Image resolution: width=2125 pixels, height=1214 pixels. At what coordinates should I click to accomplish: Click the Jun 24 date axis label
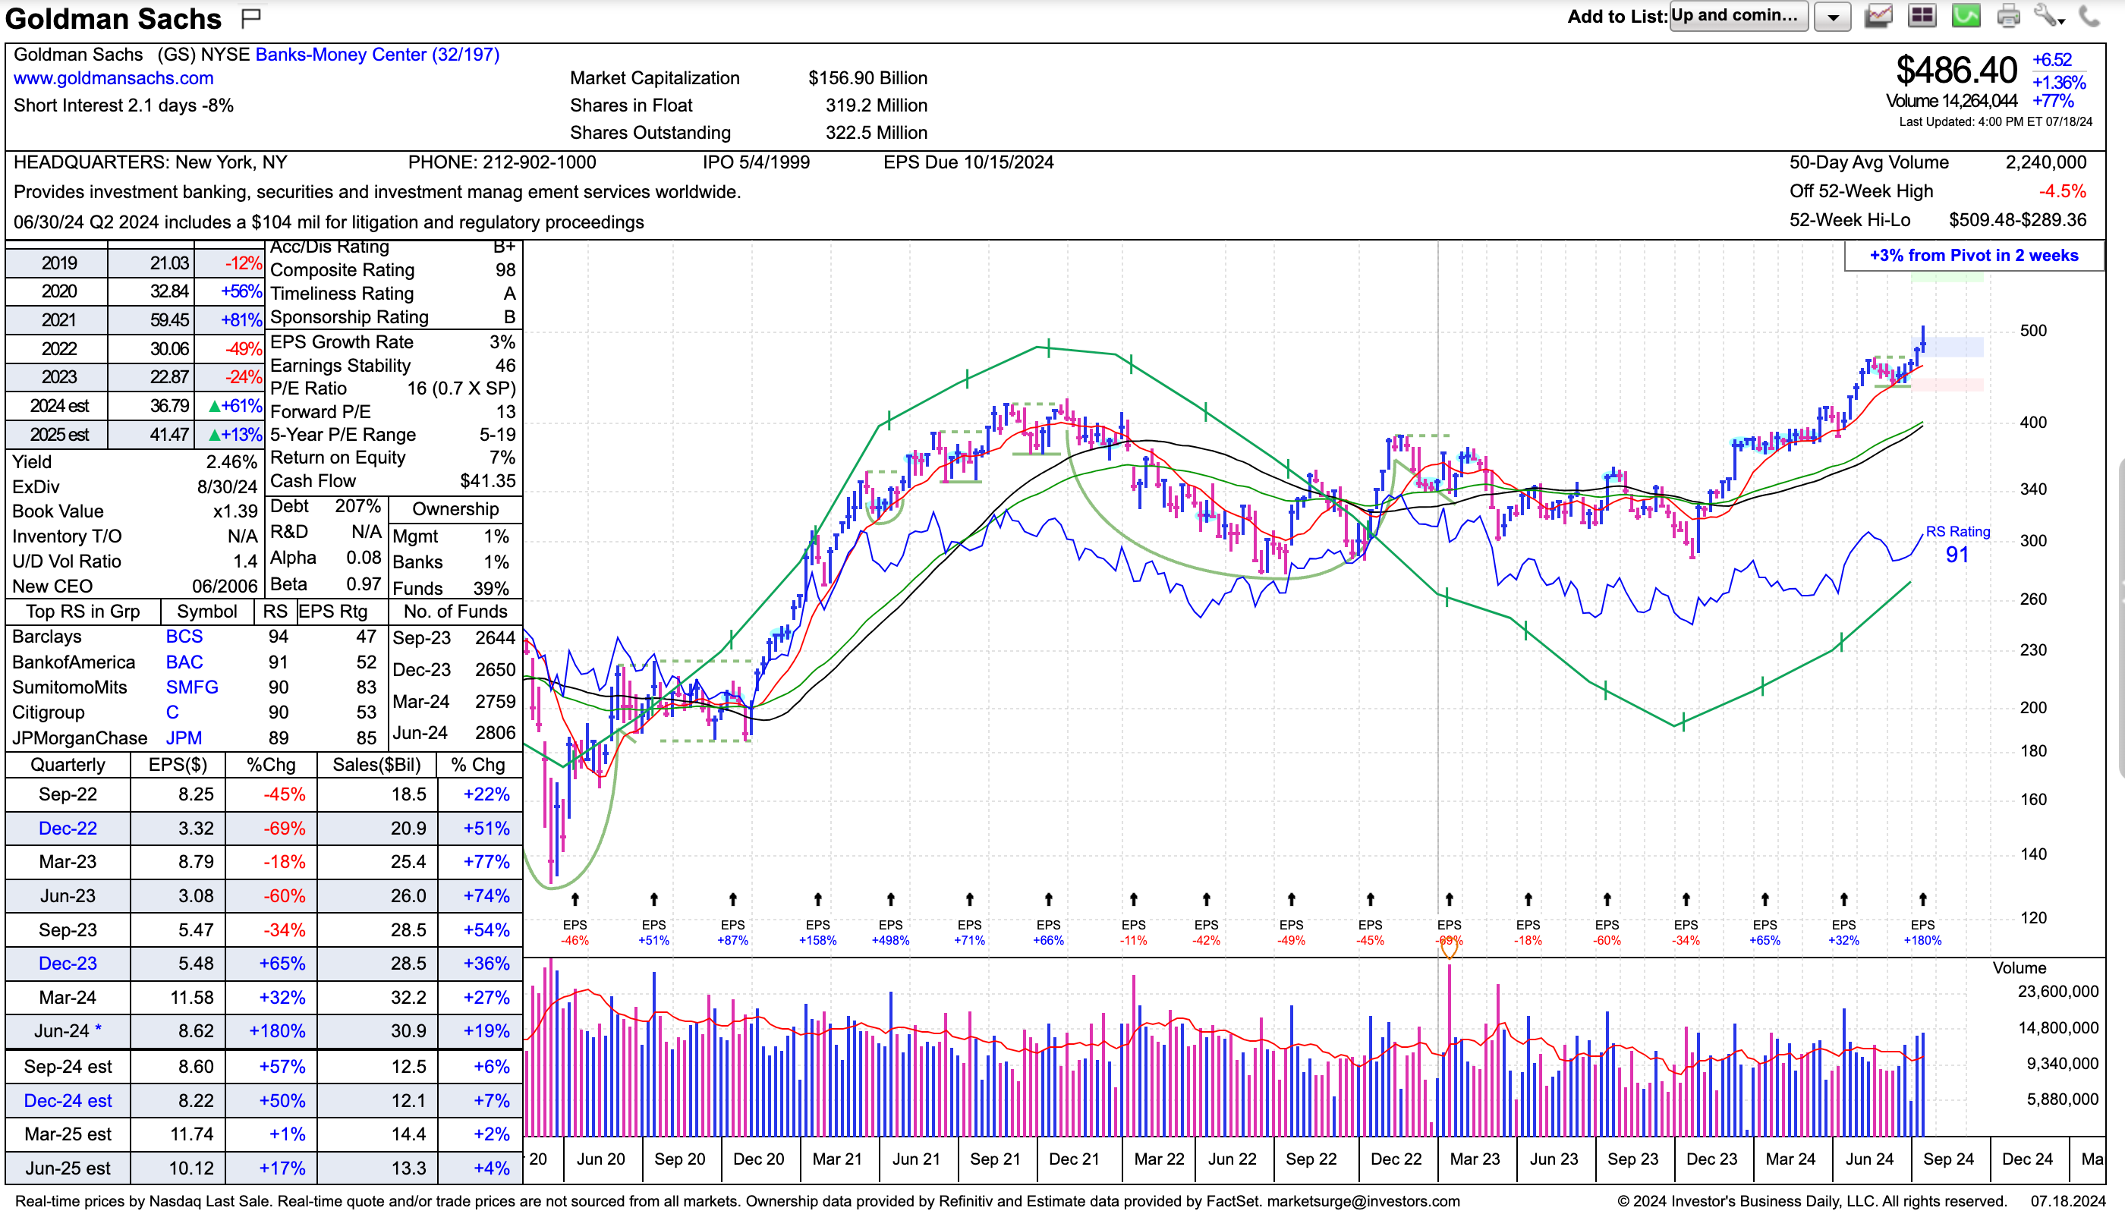(1869, 1159)
